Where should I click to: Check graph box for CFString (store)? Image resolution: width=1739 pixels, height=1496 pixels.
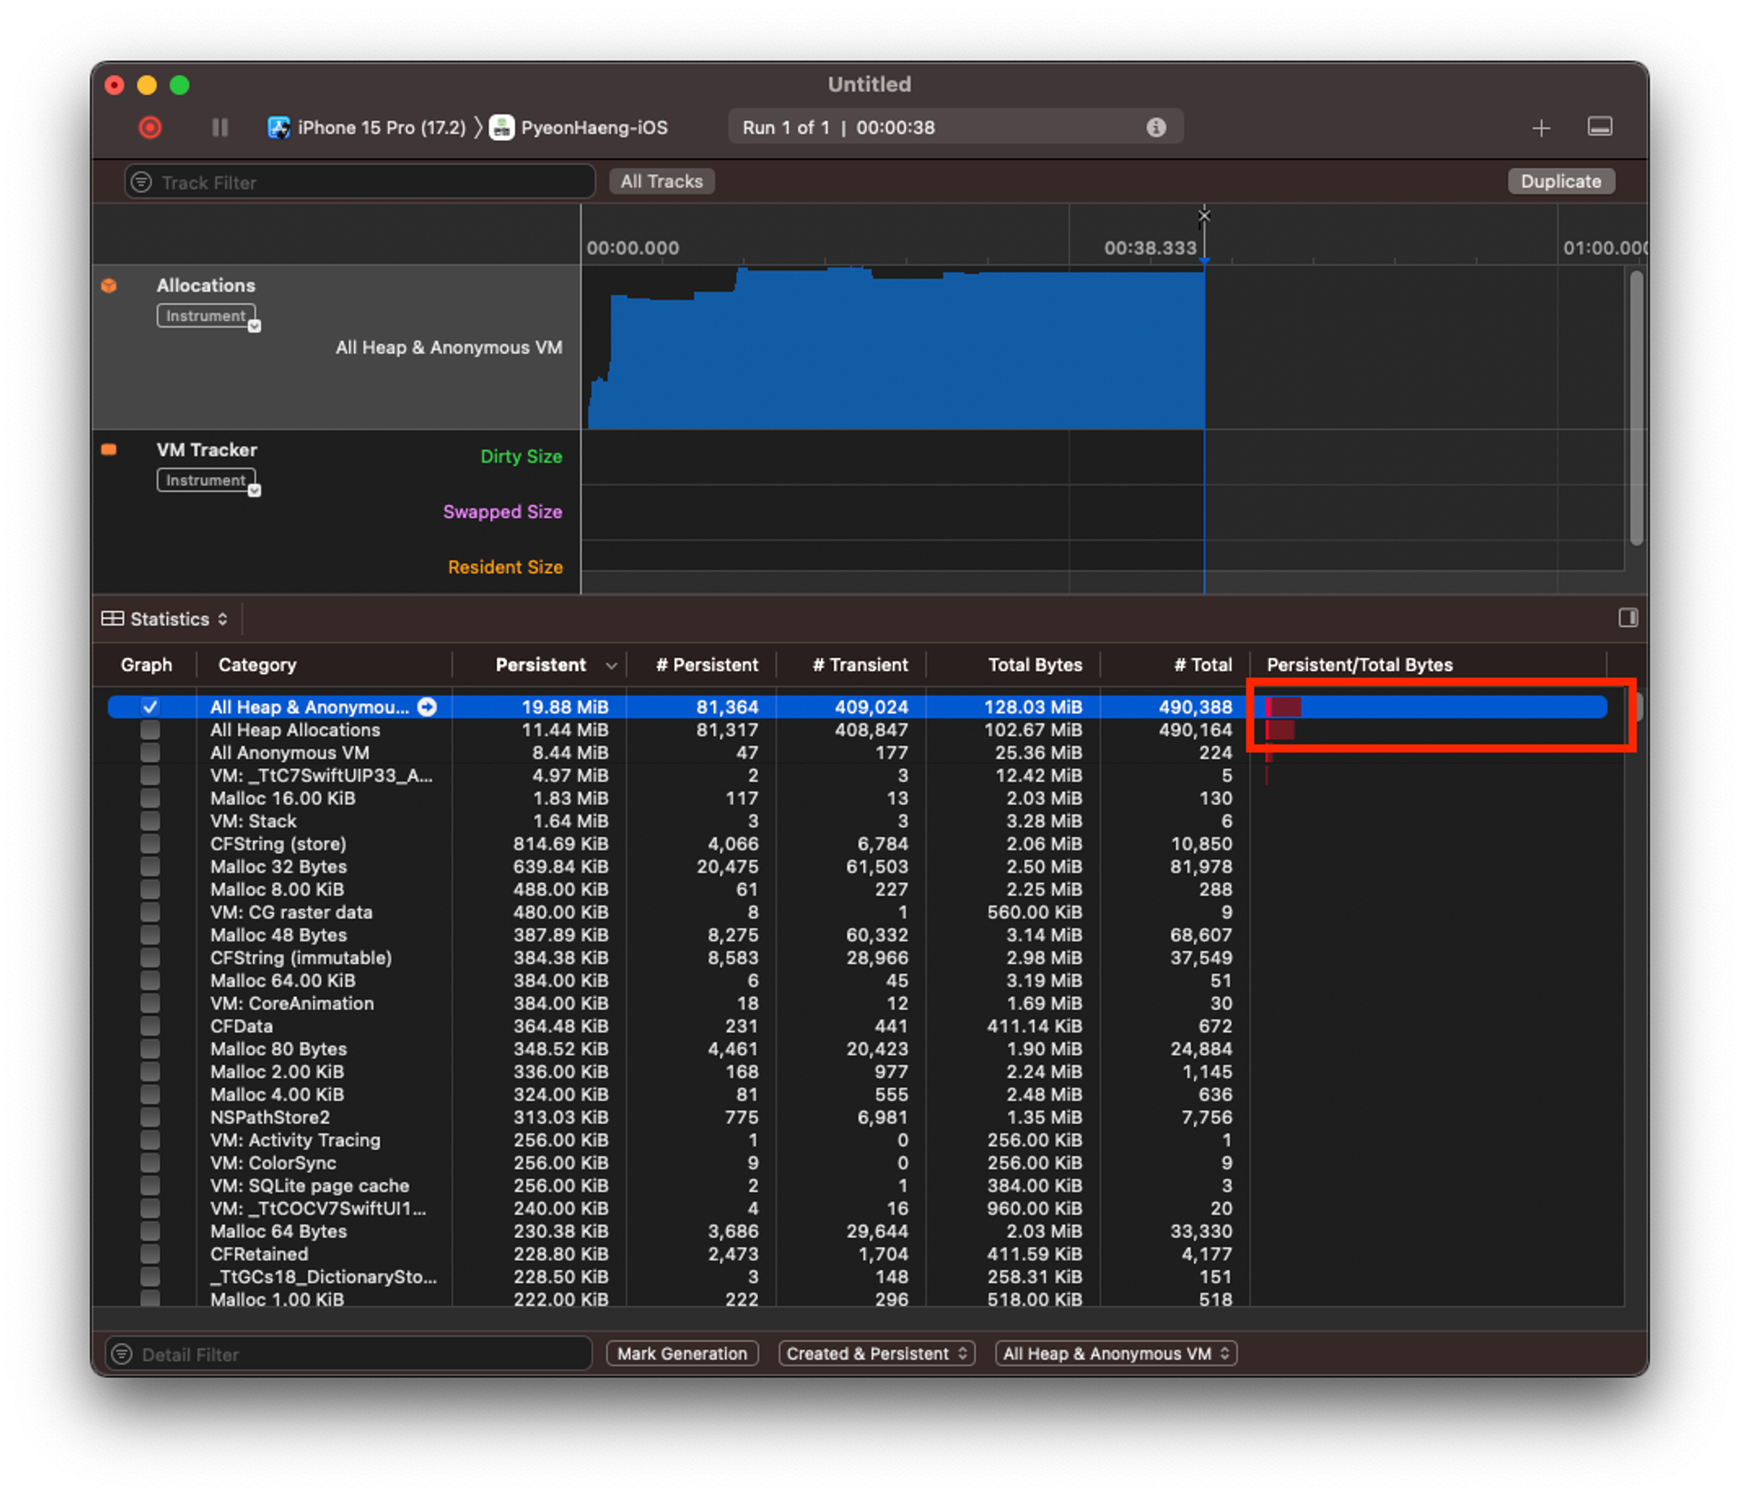[150, 844]
